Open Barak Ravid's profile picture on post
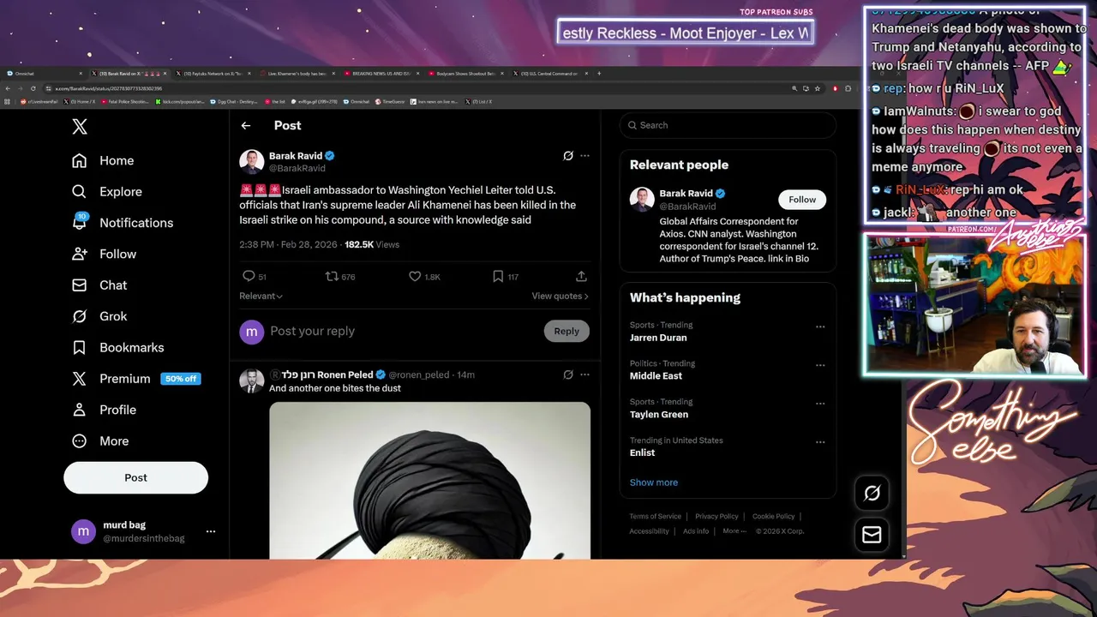Viewport: 1097px width, 617px height. pyautogui.click(x=252, y=162)
